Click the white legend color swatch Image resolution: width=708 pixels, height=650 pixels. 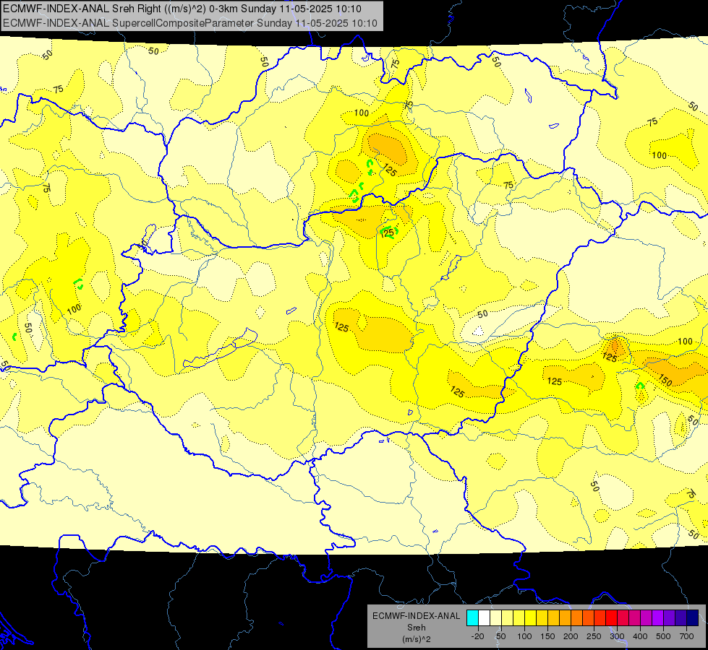coord(484,618)
